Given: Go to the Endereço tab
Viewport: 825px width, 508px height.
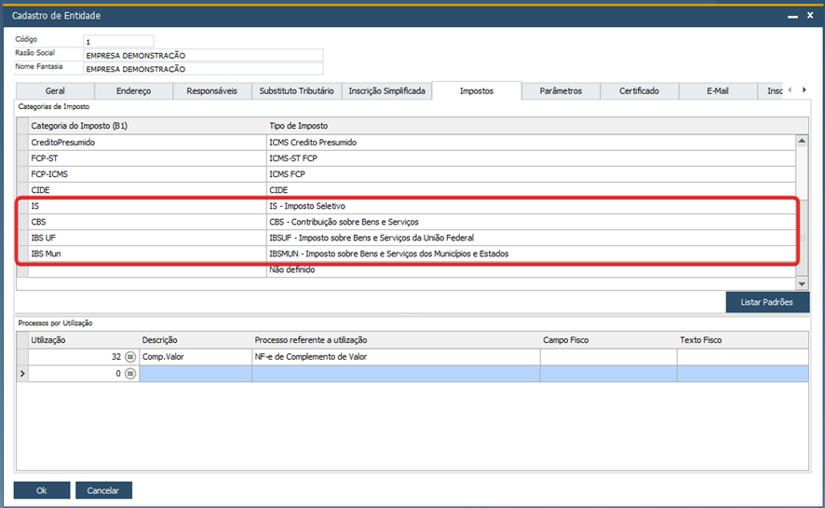Looking at the screenshot, I should 133,91.
